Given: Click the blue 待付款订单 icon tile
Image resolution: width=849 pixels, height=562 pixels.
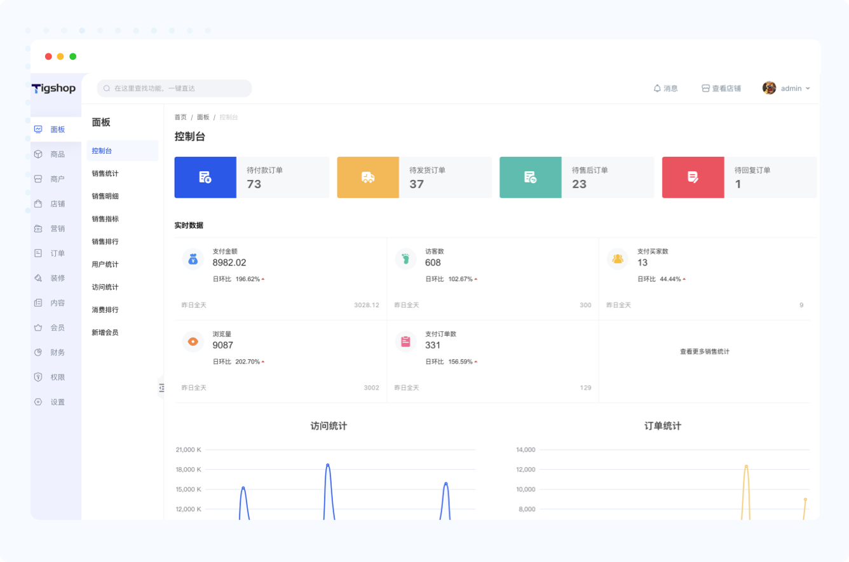Looking at the screenshot, I should (x=205, y=177).
